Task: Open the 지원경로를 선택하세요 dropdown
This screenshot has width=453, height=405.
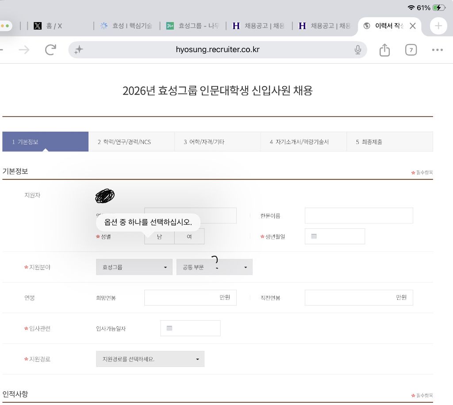Action: [x=150, y=359]
